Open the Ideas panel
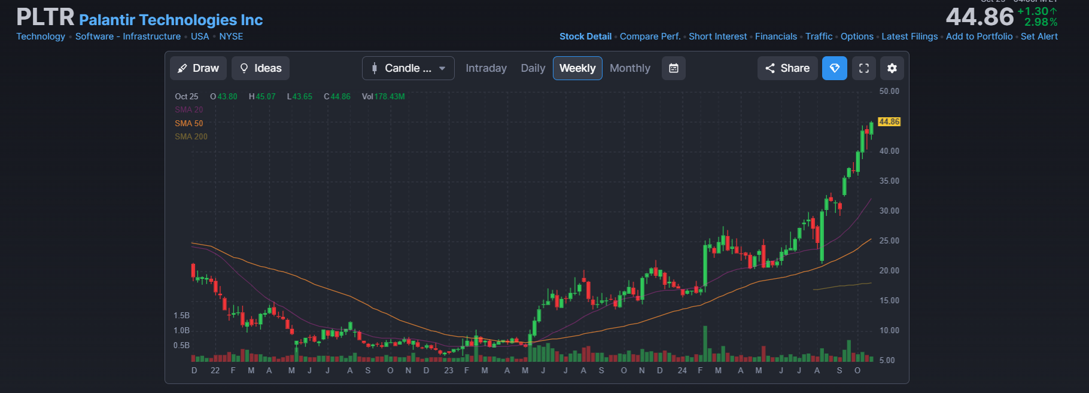This screenshot has width=1089, height=393. coord(260,68)
